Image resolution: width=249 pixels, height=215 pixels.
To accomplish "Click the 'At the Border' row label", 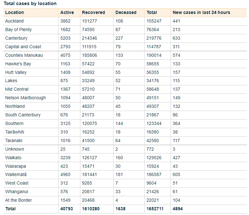I will [x=18, y=200].
